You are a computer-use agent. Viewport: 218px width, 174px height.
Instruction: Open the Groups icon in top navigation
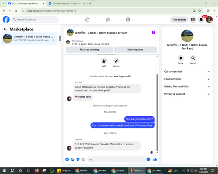click(x=128, y=20)
